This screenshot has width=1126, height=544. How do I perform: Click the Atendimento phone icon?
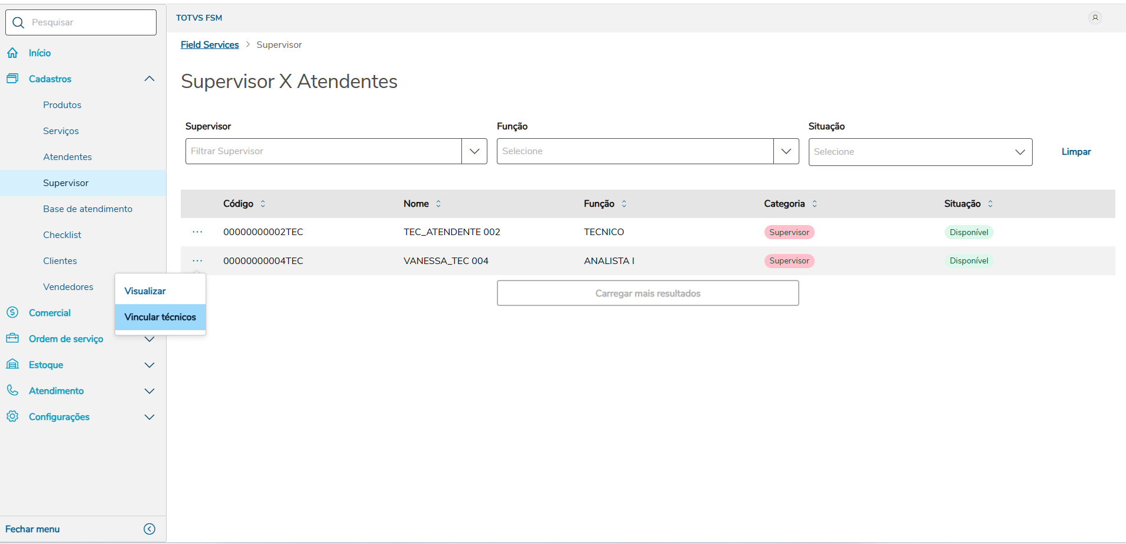point(12,390)
